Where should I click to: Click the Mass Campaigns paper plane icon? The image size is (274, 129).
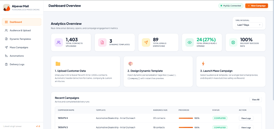6,48
